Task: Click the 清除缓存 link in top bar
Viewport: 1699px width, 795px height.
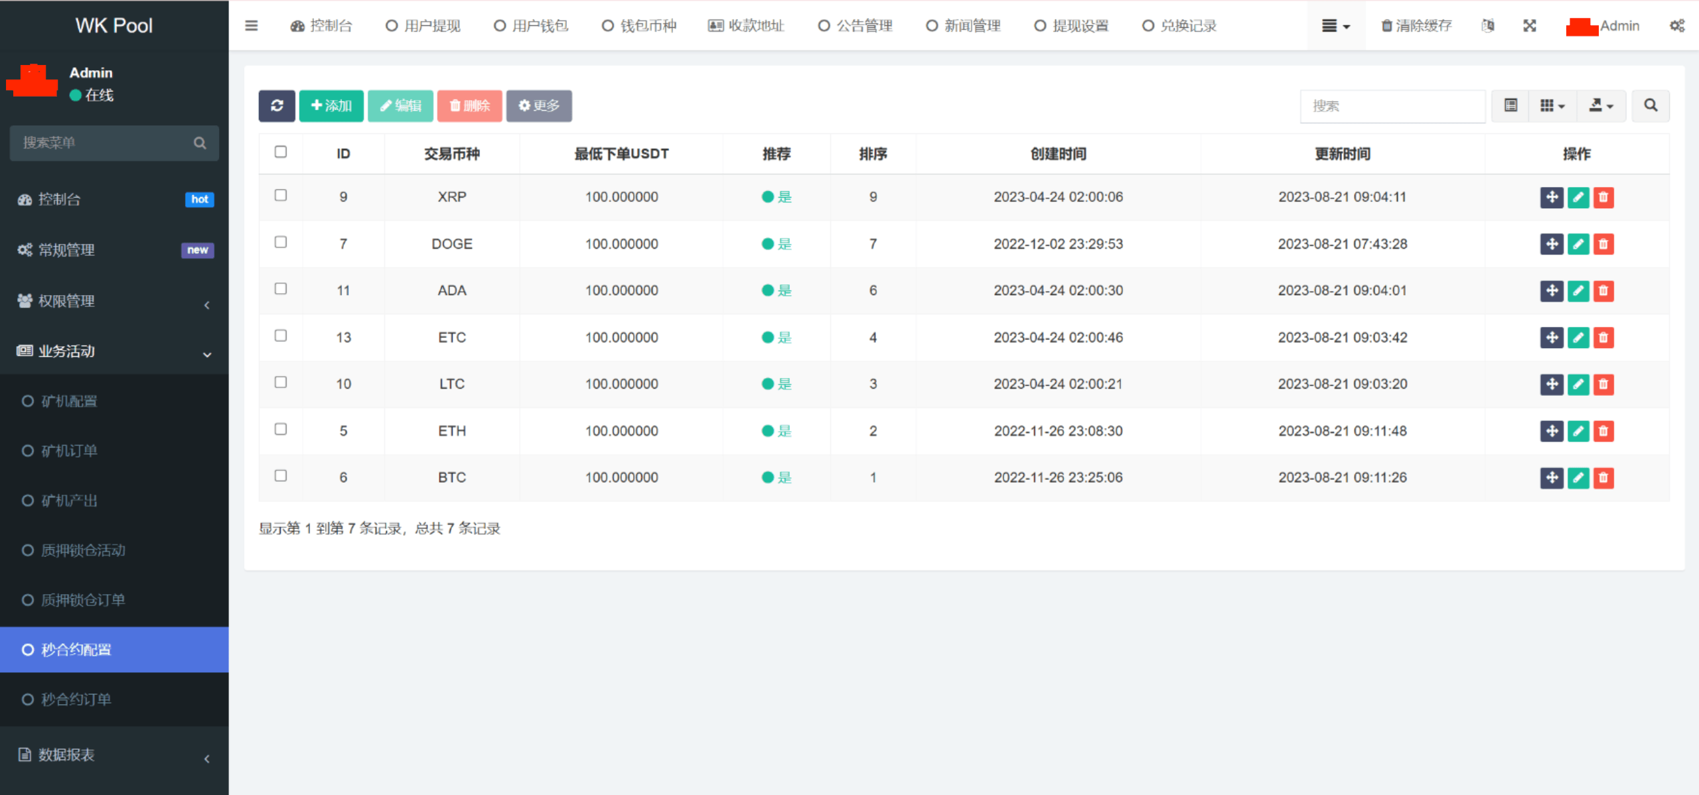Action: pos(1416,26)
